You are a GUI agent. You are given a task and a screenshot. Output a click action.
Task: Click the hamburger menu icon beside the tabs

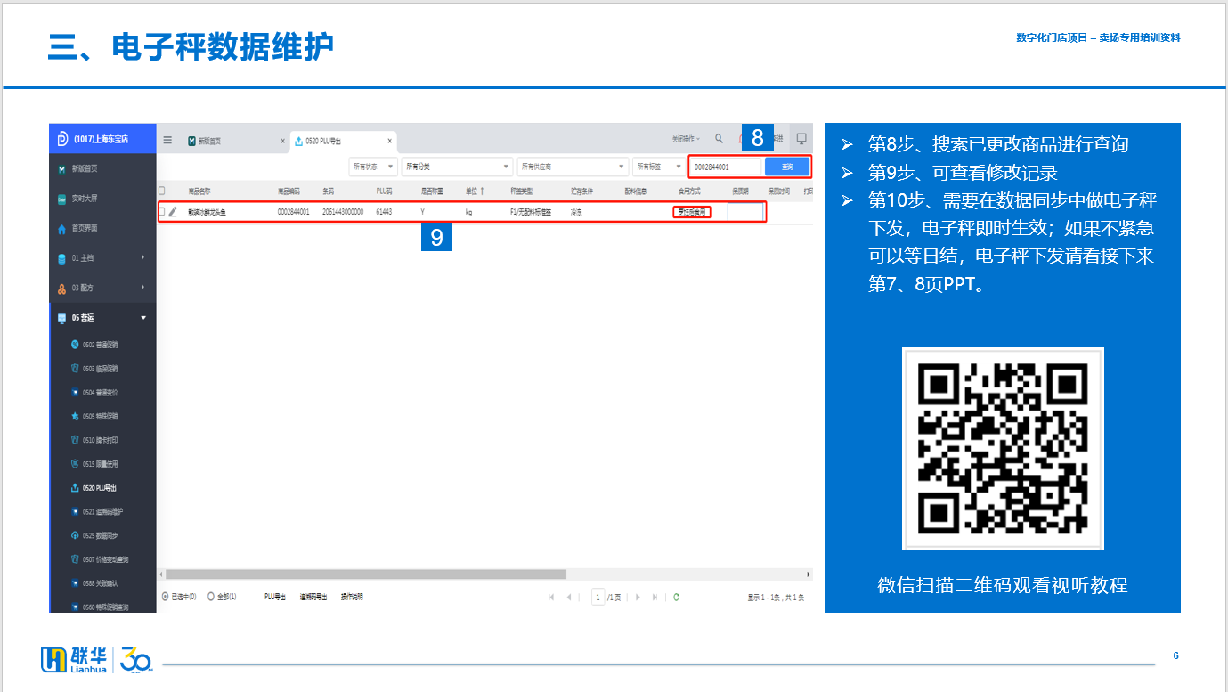click(167, 140)
